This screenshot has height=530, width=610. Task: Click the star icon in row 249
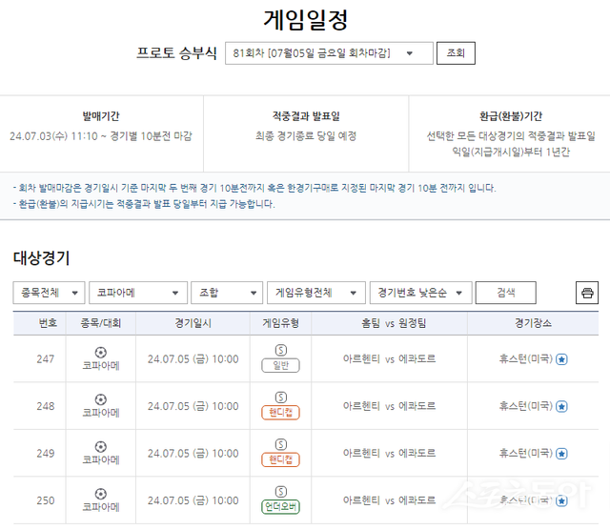click(561, 453)
